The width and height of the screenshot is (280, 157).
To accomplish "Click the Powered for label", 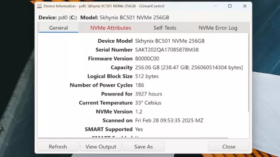I will pyautogui.click(x=117, y=94).
